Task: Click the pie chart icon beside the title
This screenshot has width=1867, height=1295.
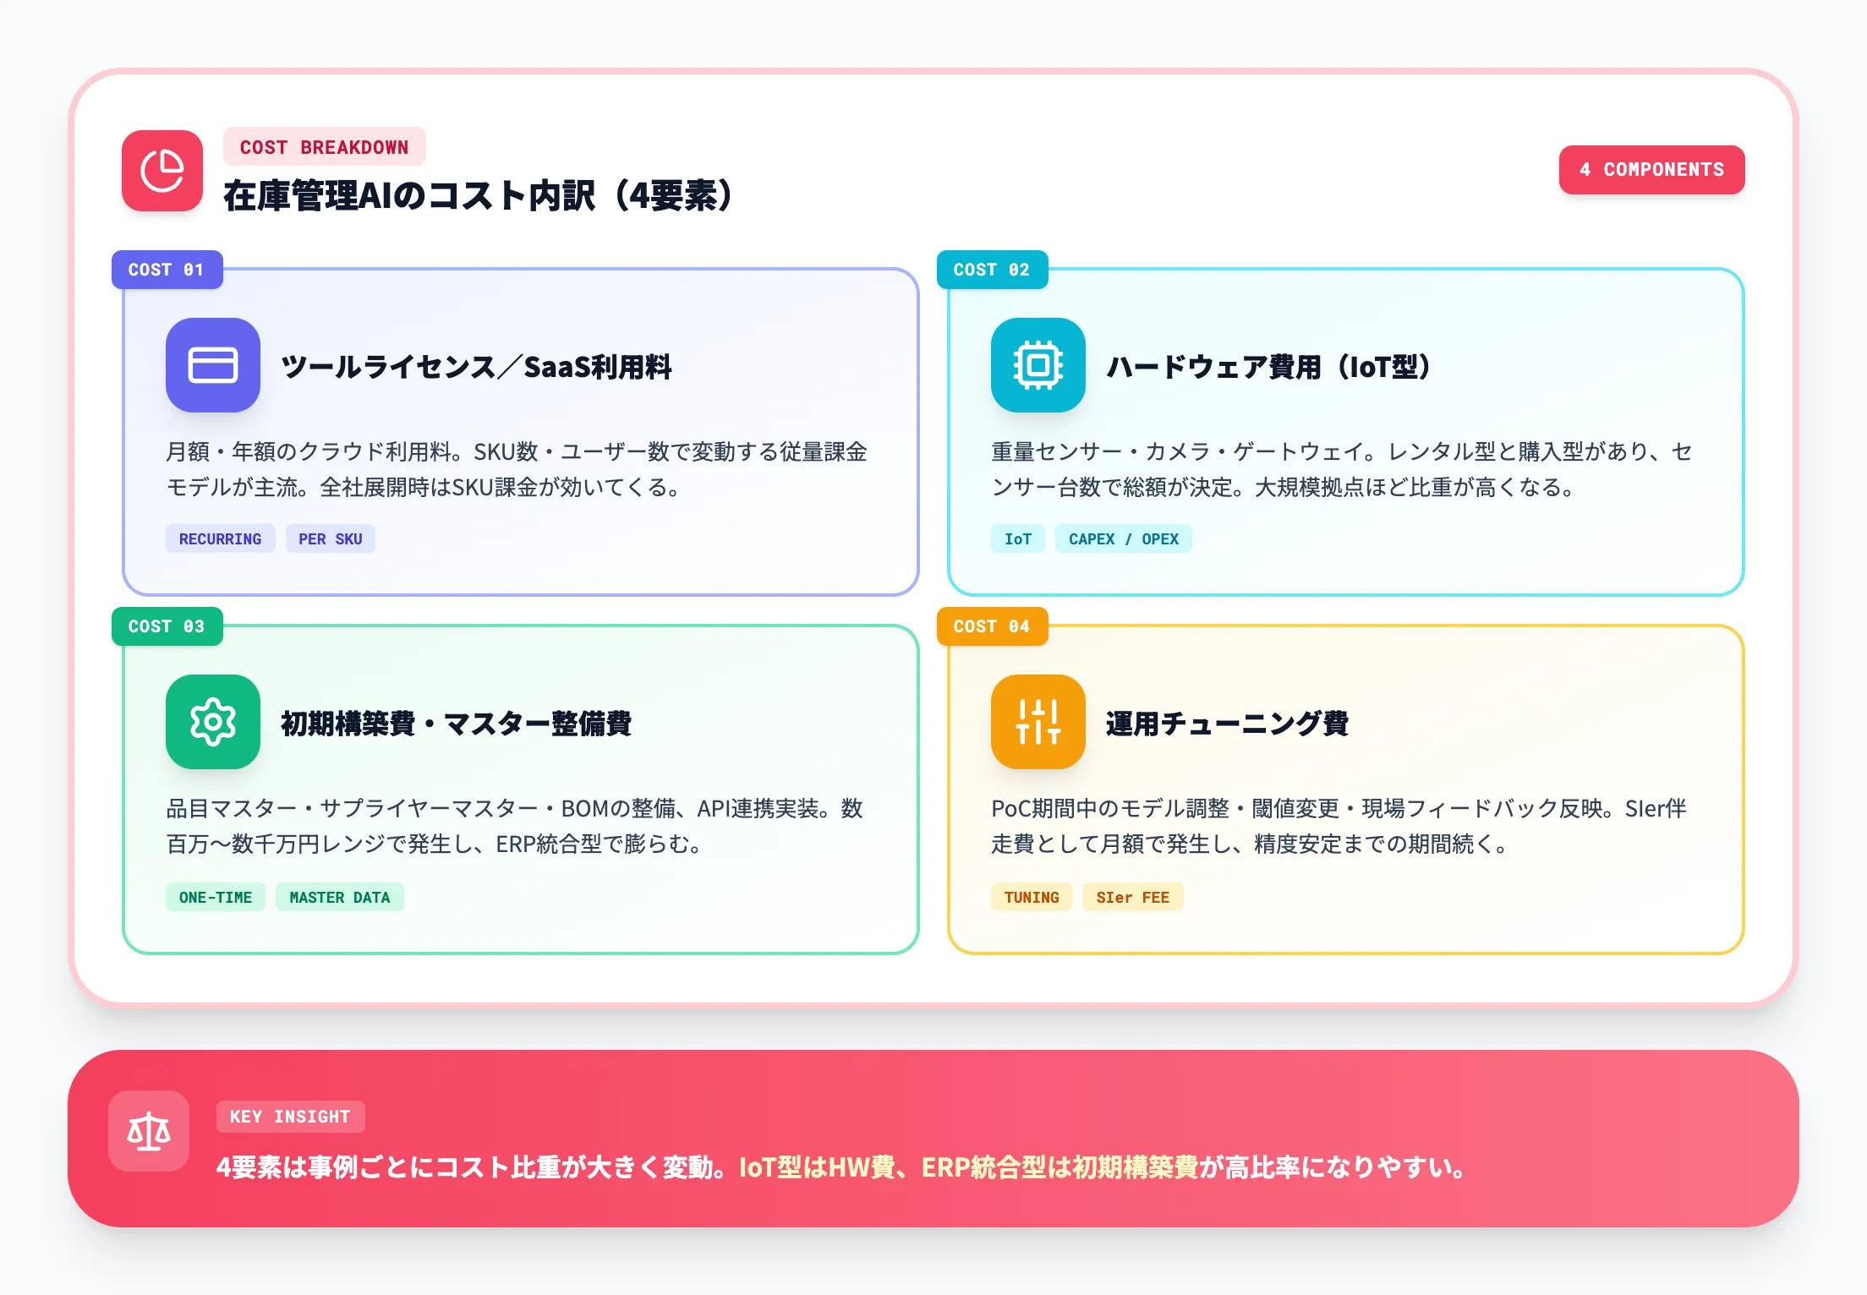Action: click(x=162, y=171)
